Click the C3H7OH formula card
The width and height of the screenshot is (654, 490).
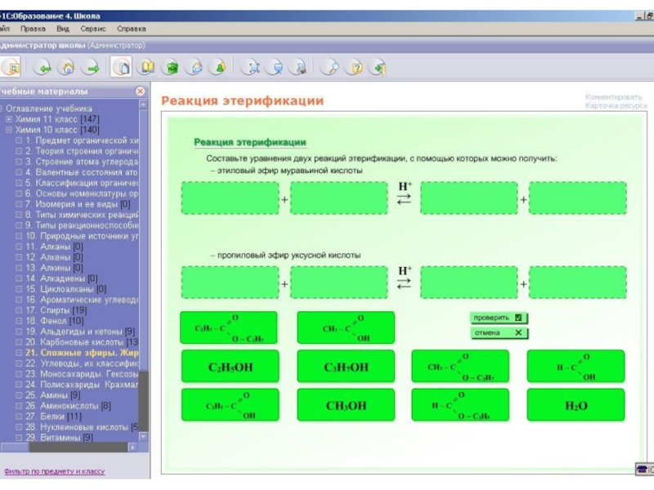point(346,367)
